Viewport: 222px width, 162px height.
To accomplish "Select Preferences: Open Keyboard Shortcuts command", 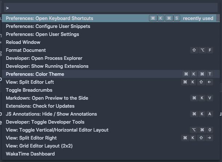I will click(49, 18).
